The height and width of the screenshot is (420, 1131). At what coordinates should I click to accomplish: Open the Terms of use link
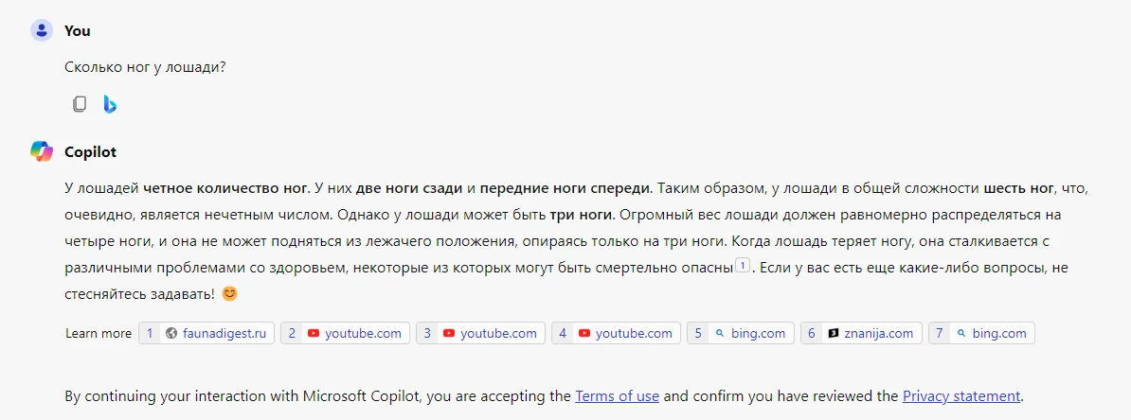617,395
